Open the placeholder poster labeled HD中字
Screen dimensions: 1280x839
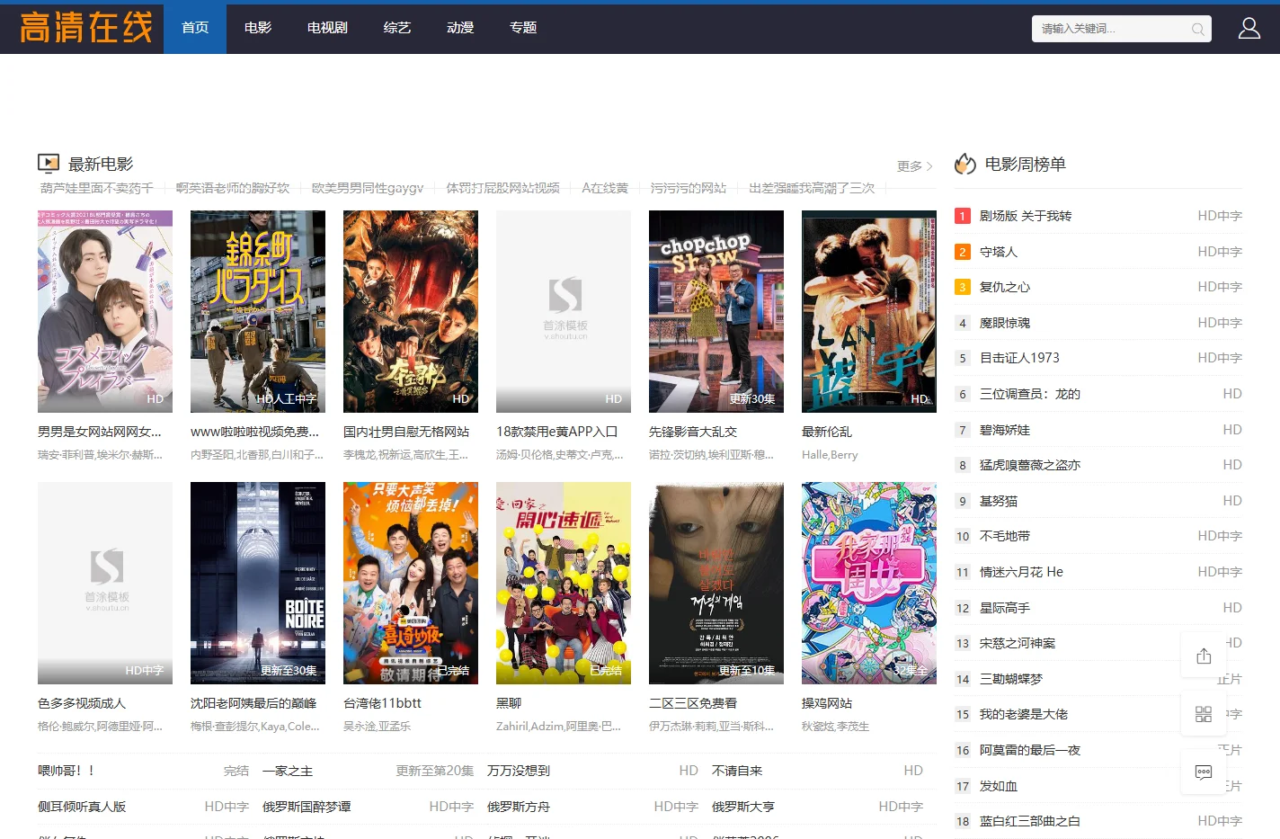pyautogui.click(x=105, y=583)
